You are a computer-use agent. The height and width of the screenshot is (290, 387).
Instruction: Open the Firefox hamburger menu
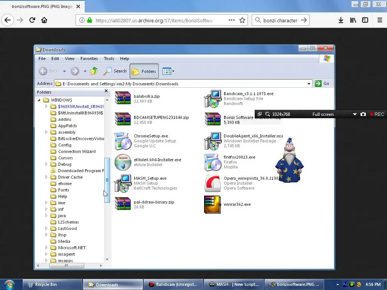380,20
